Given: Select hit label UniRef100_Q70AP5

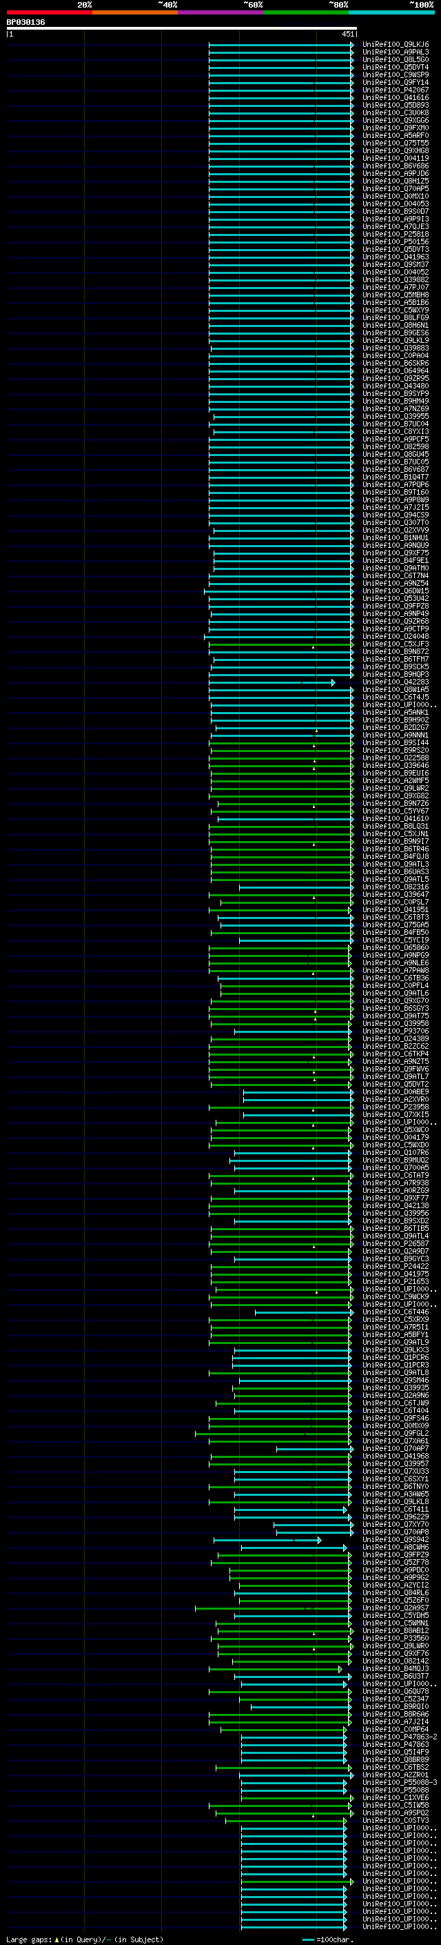Looking at the screenshot, I should (x=396, y=189).
